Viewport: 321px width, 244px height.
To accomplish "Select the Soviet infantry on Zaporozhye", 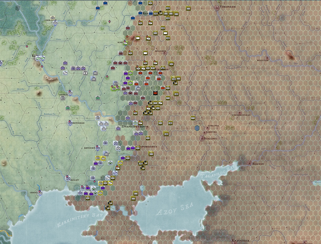I will (138, 148).
